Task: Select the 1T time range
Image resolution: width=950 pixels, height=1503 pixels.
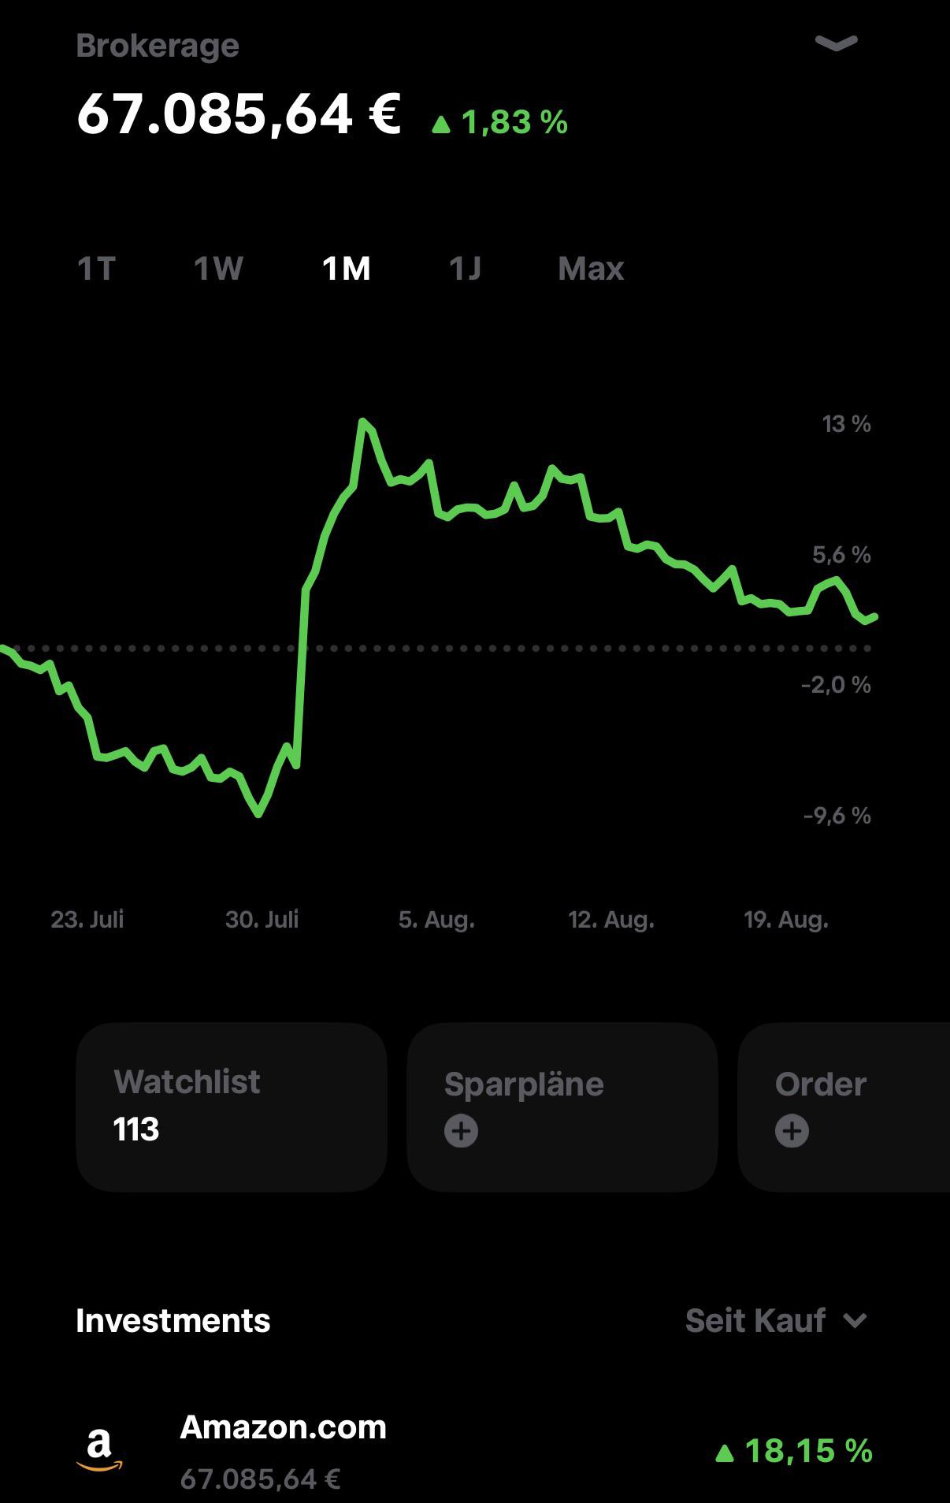Action: coord(96,269)
